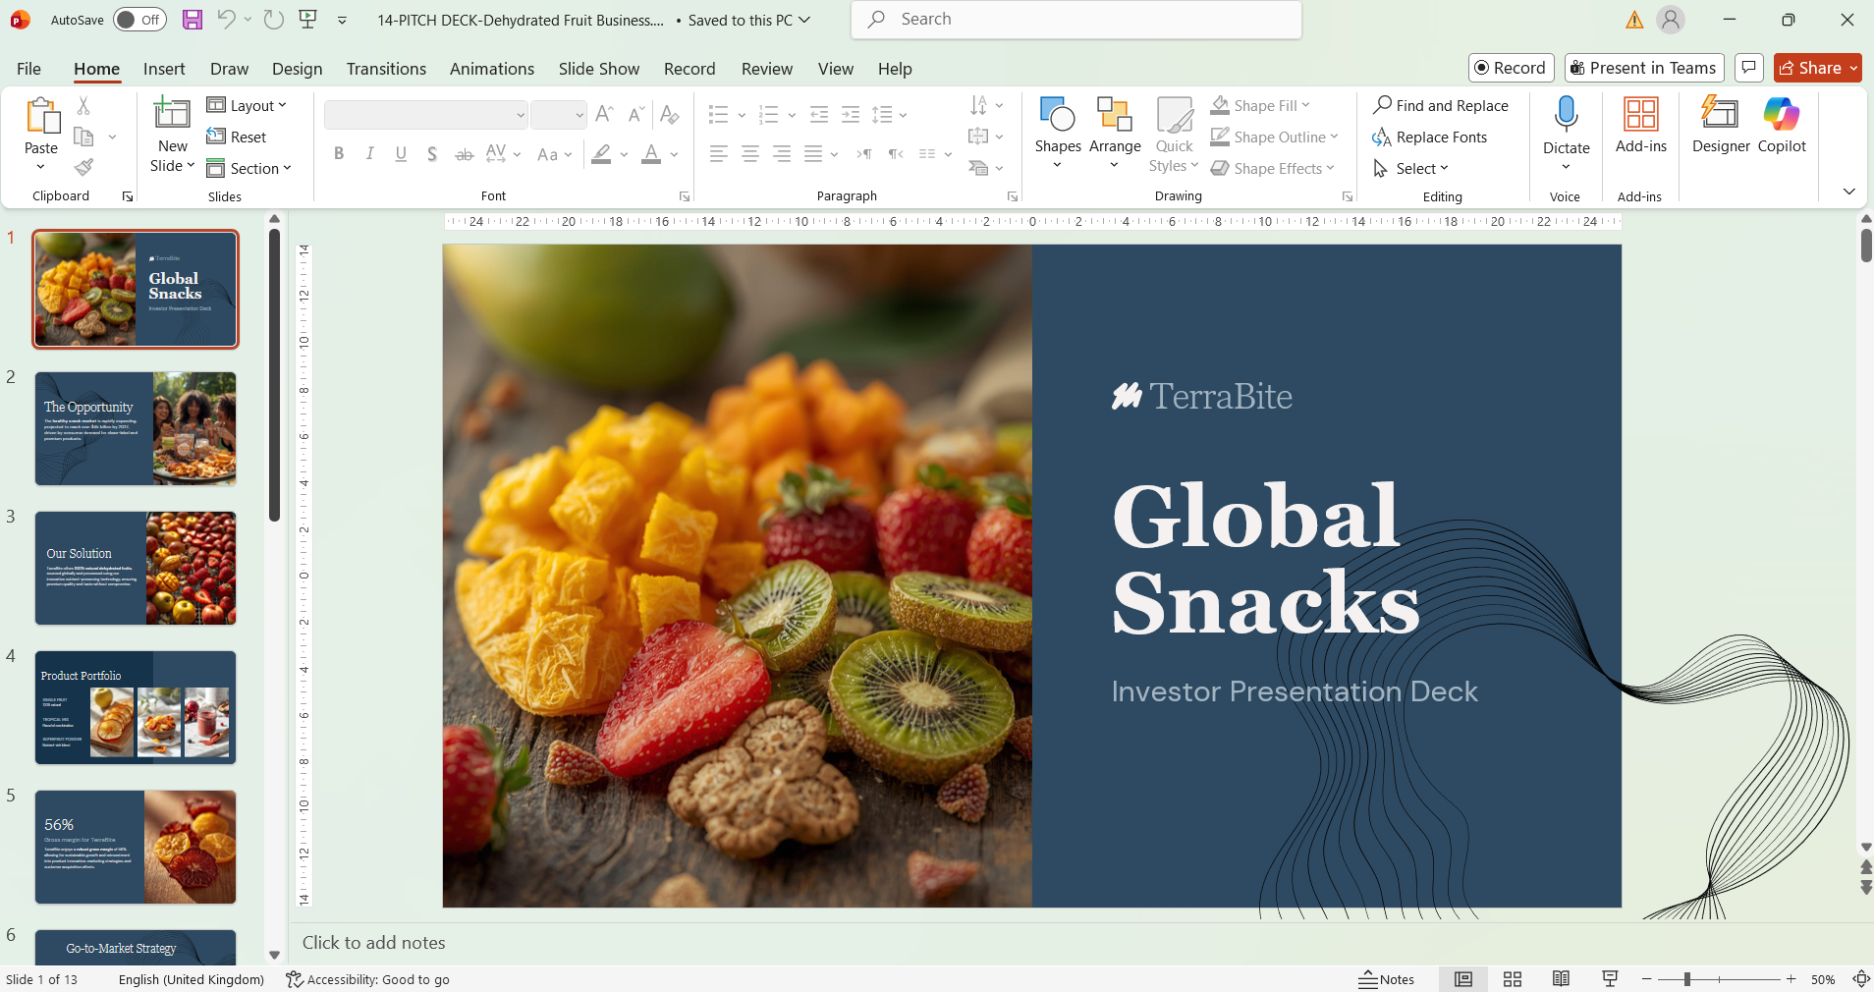Switch to the Slide Show tab
The width and height of the screenshot is (1874, 992).
click(599, 68)
